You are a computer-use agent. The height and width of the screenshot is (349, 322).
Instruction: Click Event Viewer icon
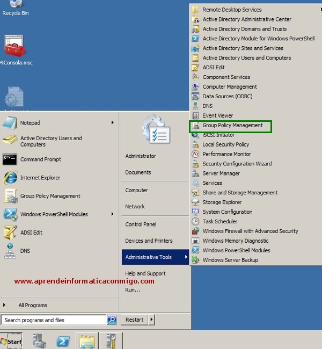point(195,115)
